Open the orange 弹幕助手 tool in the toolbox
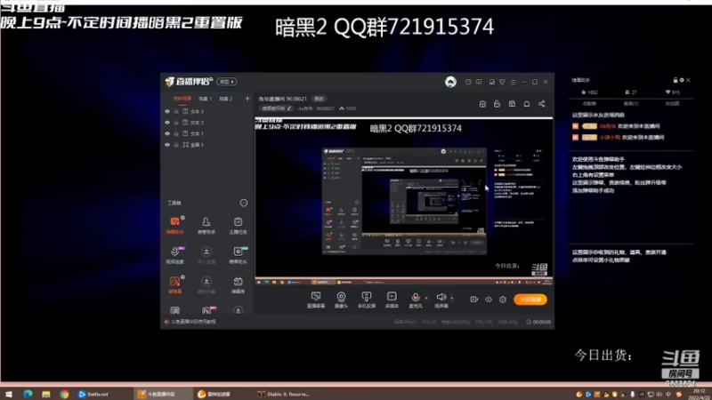Viewport: 712px width, 400px height. click(x=174, y=225)
